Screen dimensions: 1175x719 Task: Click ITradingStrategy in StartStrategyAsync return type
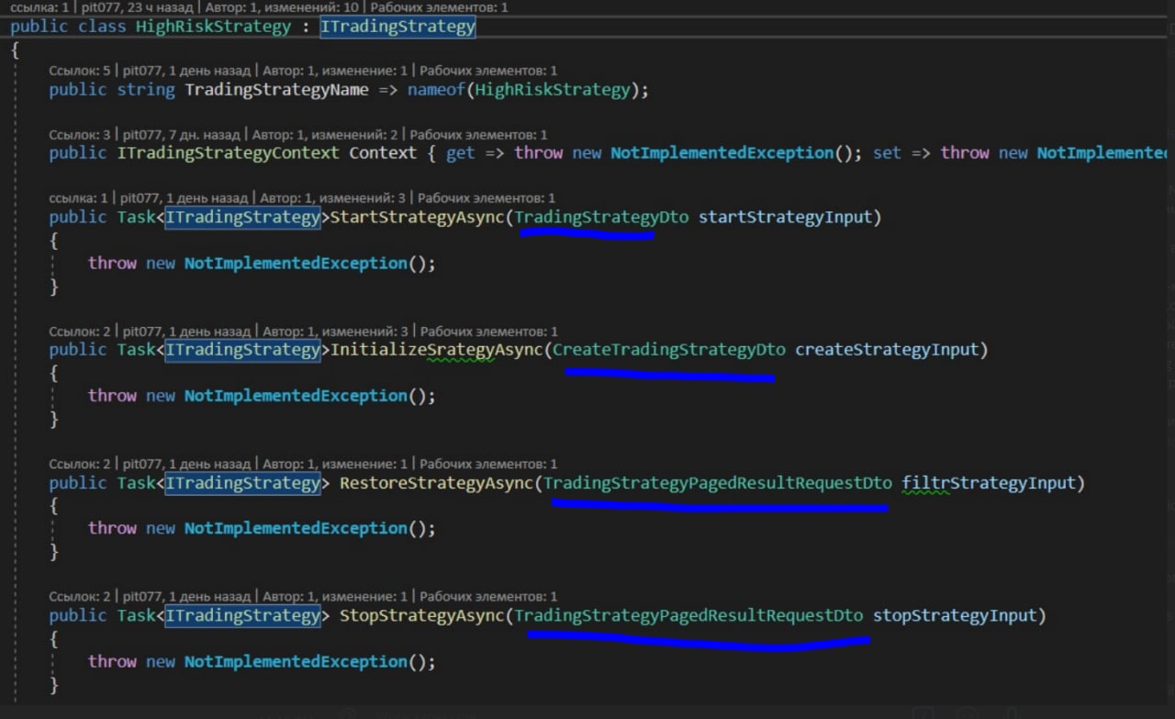[x=242, y=218]
